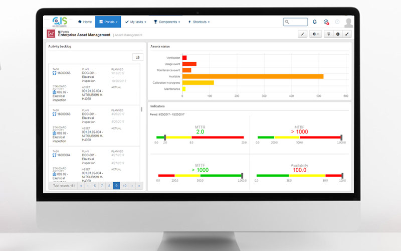Click the filter icon in portal toolbar
The width and height of the screenshot is (401, 251).
pos(329,34)
